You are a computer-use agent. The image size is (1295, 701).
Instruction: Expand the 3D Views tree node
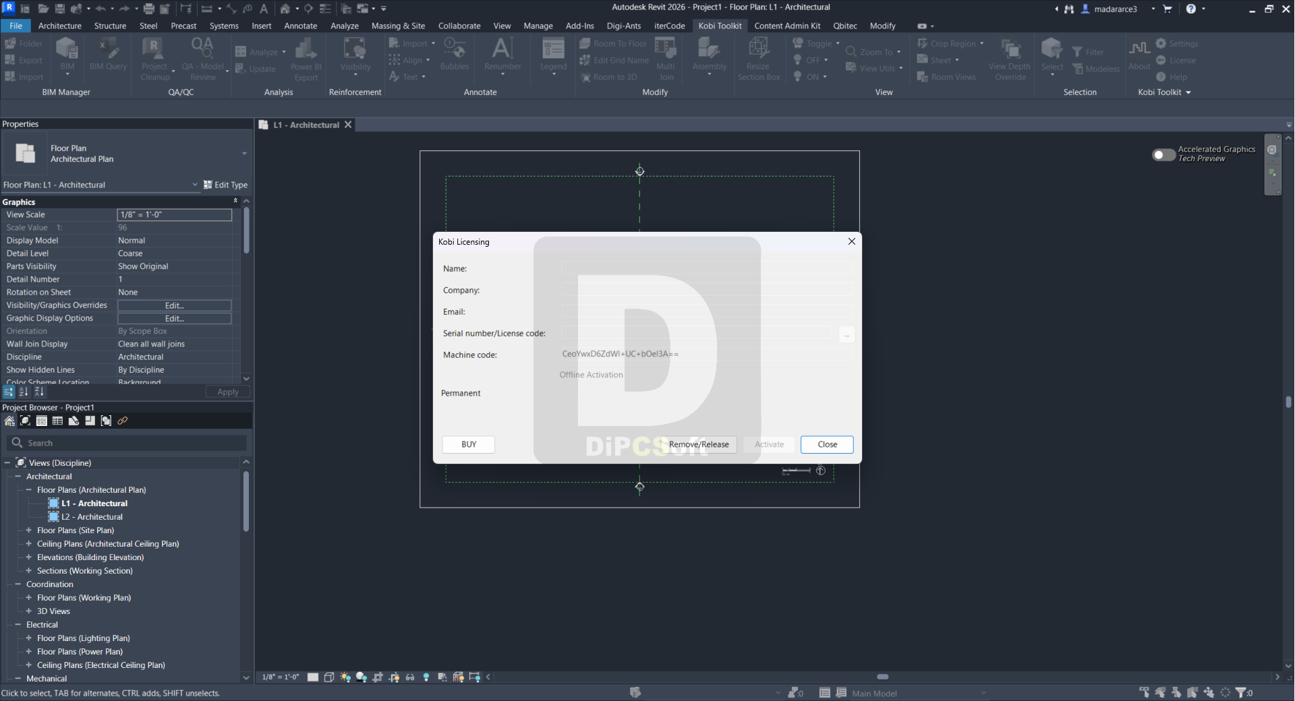(x=28, y=611)
